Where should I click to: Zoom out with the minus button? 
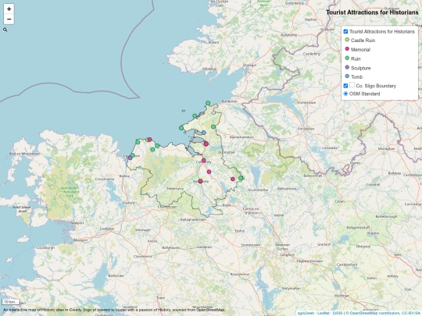(9, 19)
